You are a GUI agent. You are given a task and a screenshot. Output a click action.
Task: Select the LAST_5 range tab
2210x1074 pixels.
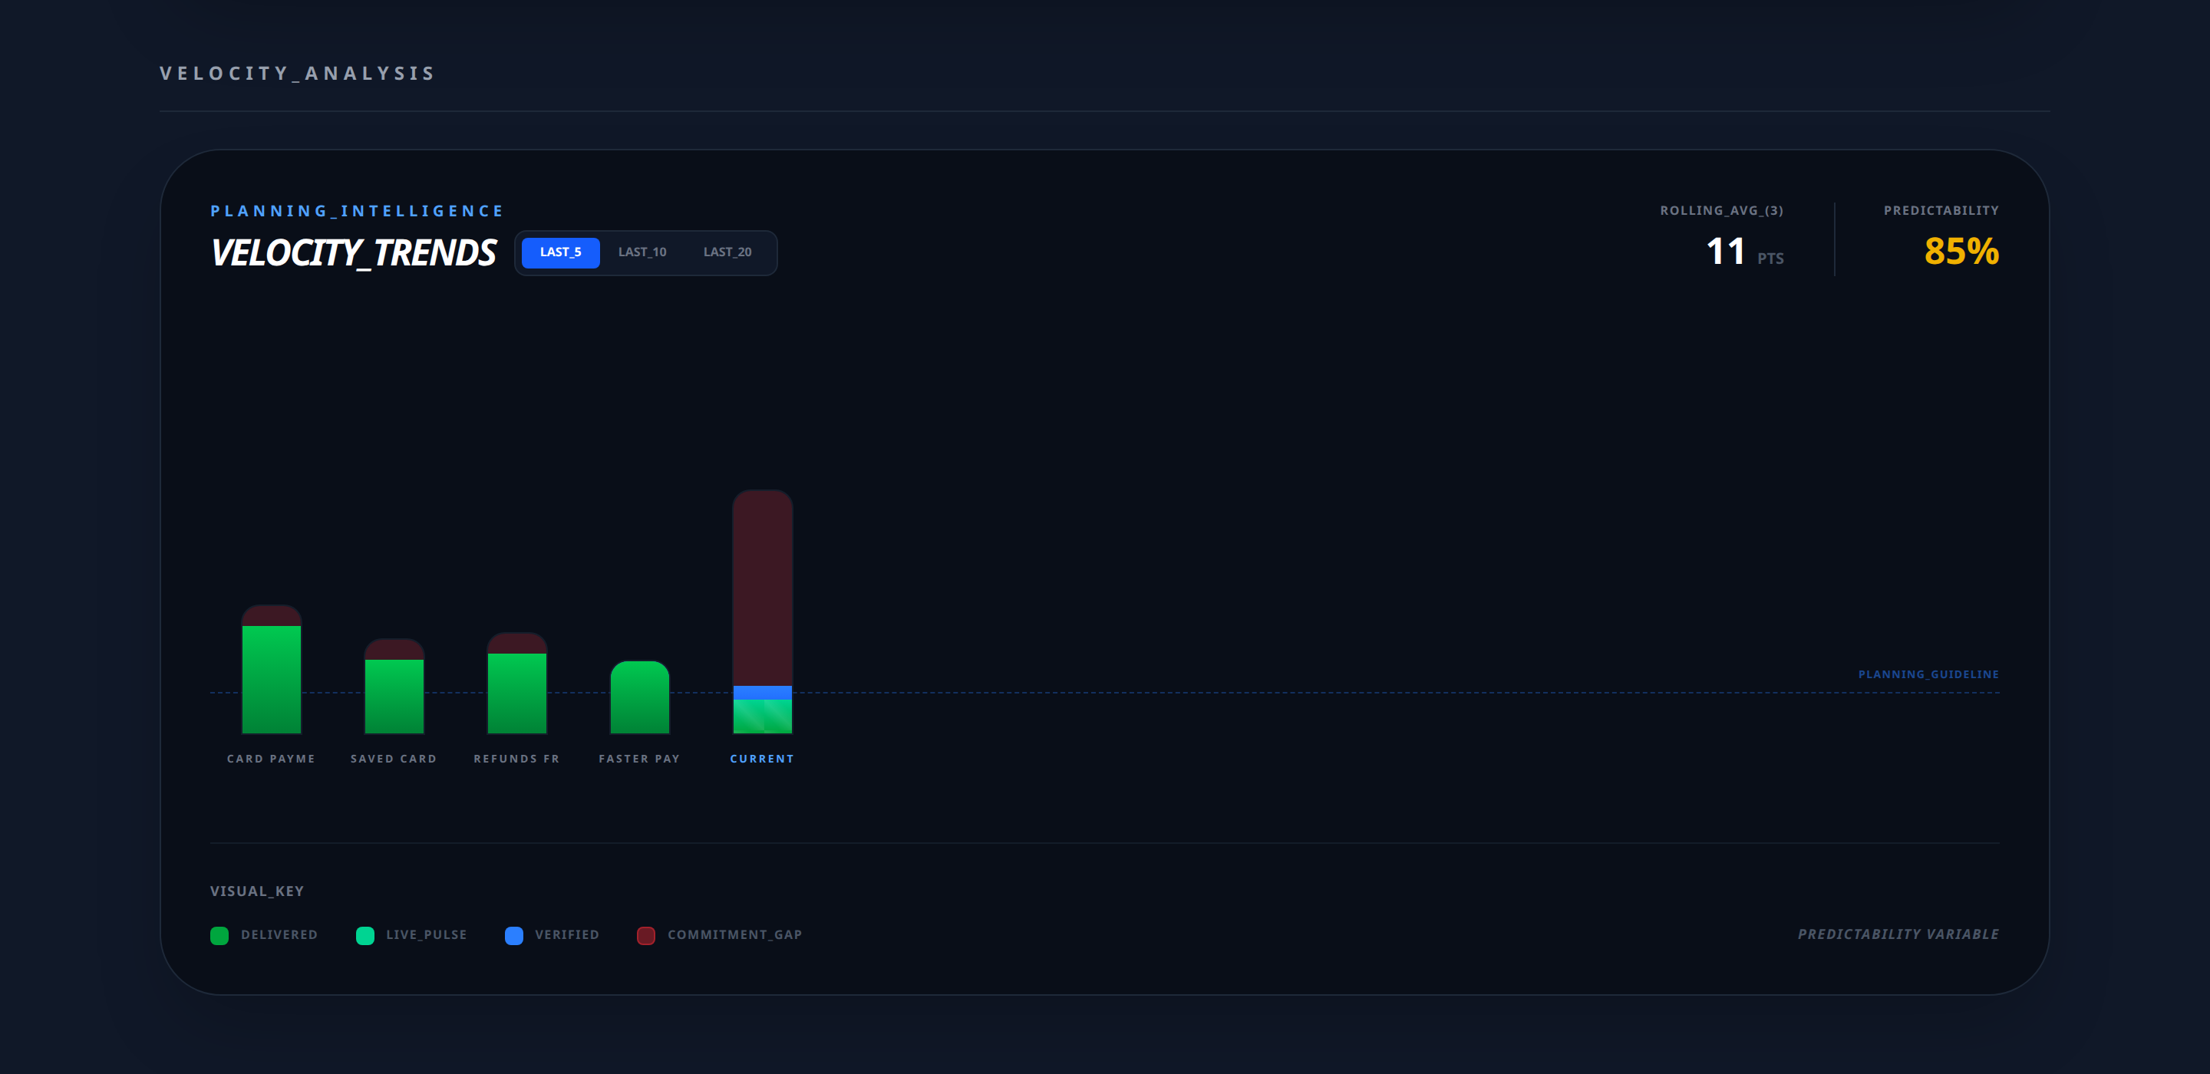point(560,252)
